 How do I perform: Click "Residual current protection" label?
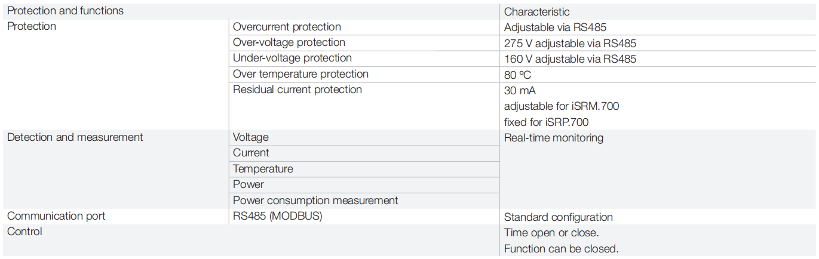pos(297,90)
